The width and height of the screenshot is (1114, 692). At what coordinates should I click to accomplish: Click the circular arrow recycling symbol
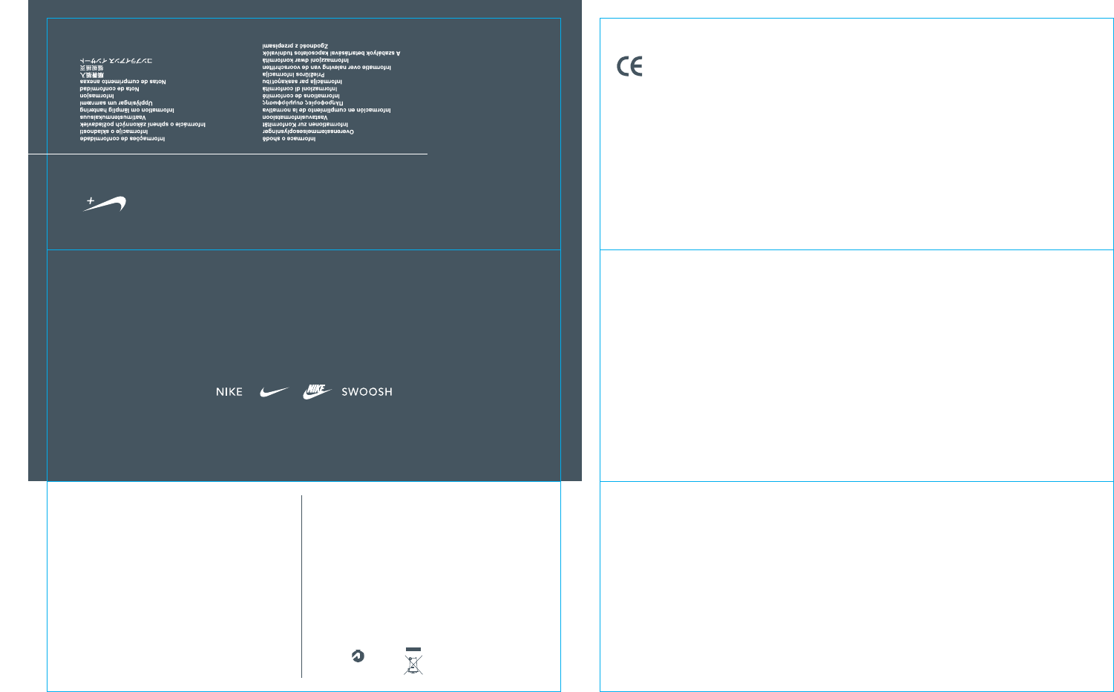pos(358,656)
